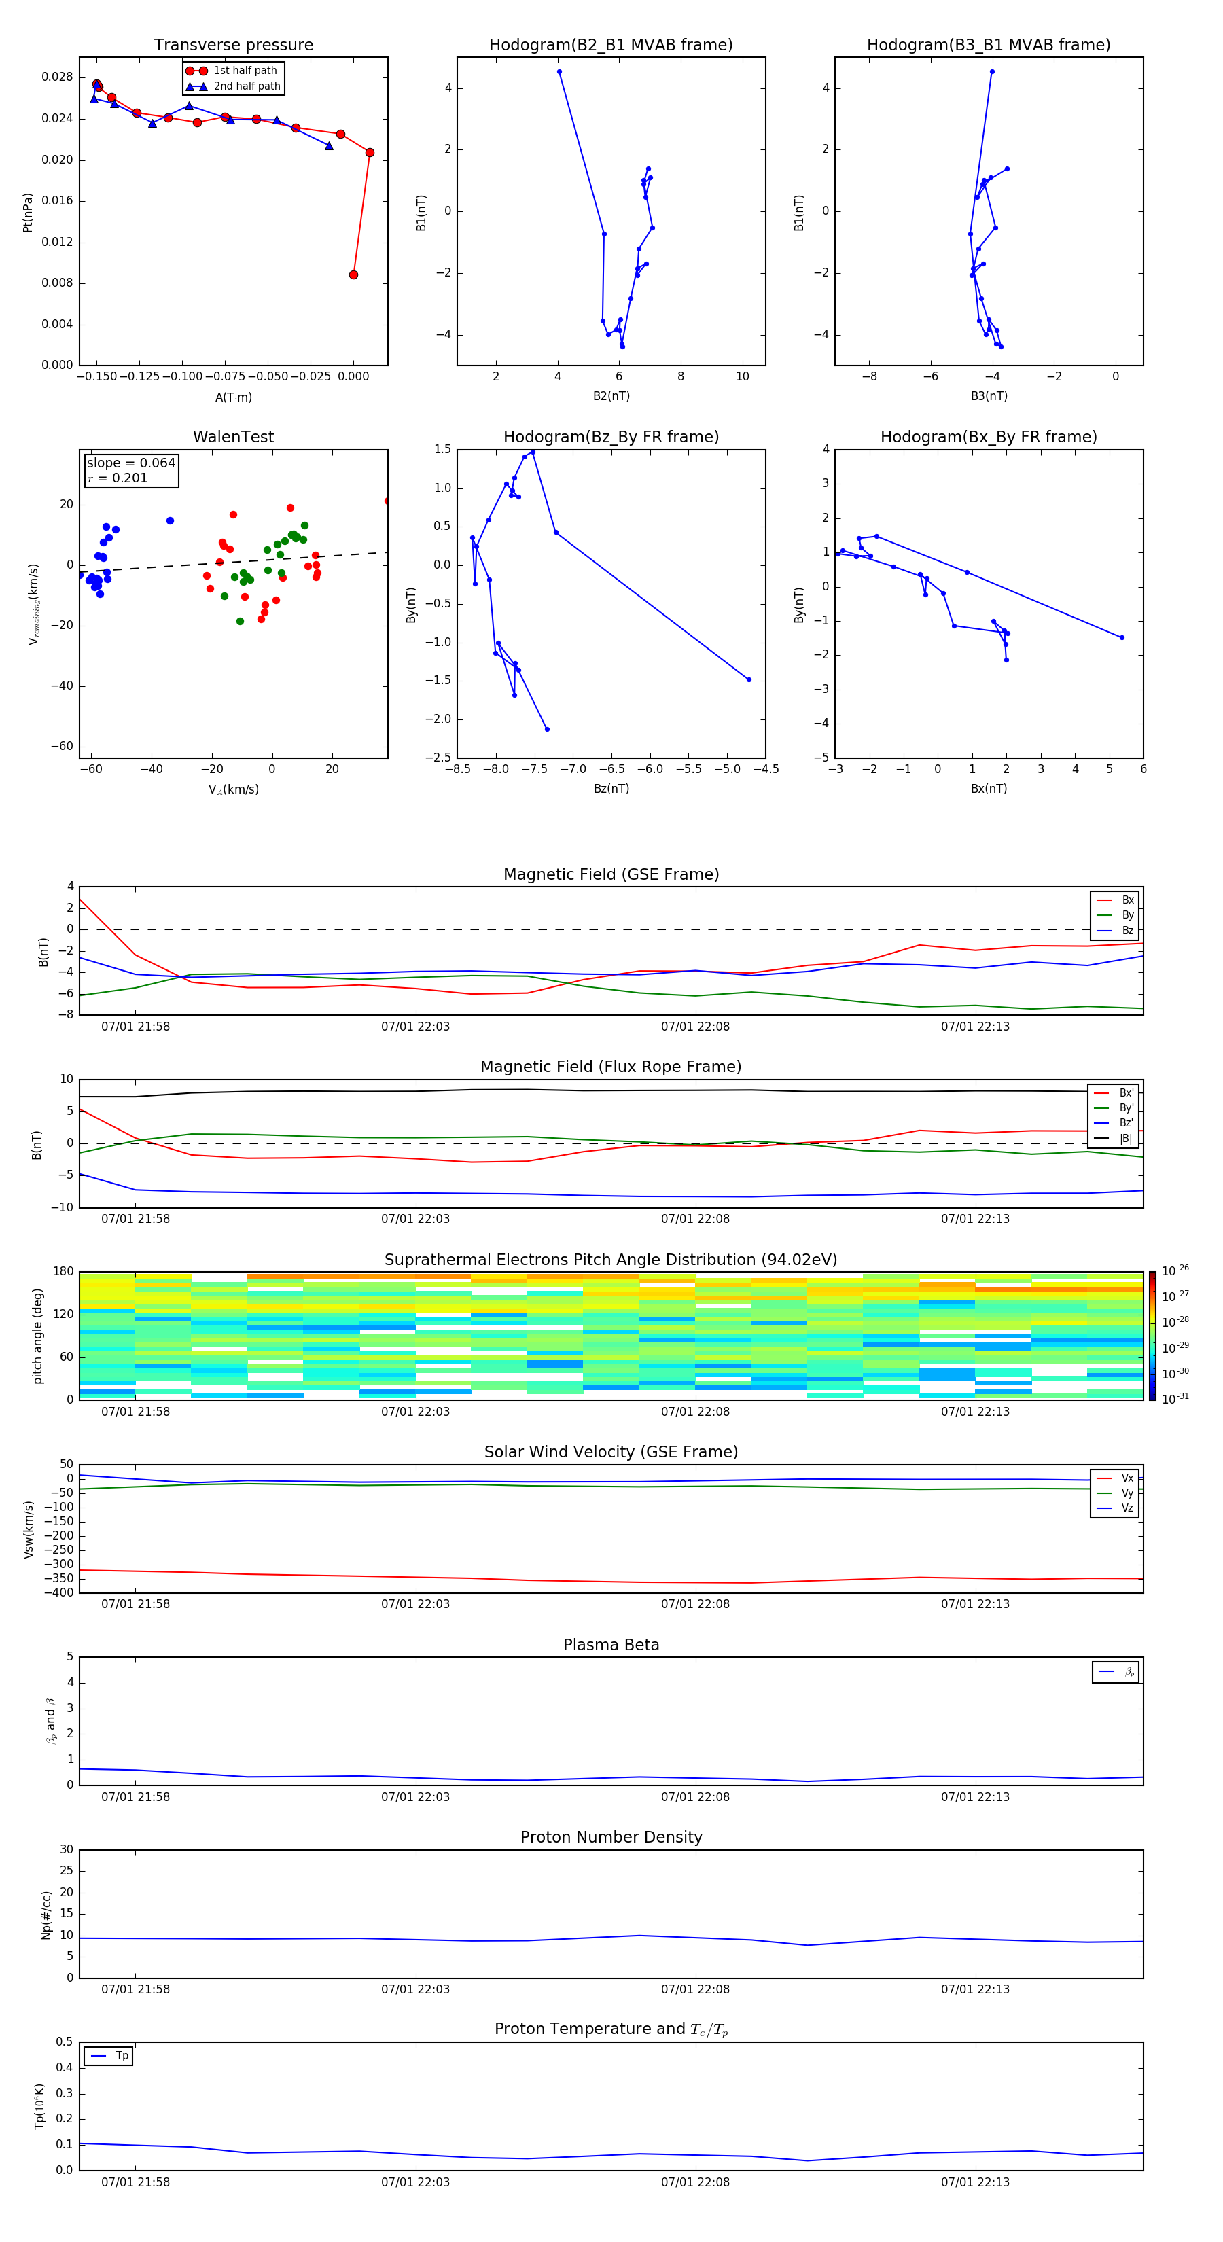This screenshot has width=1223, height=2242.
Task: Click the 'Hodogram(B3_B1 MVAB frame)' title
Action: point(989,44)
